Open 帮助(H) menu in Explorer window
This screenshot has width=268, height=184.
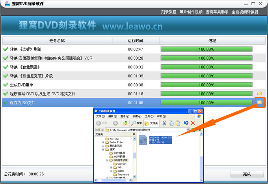click(161, 116)
